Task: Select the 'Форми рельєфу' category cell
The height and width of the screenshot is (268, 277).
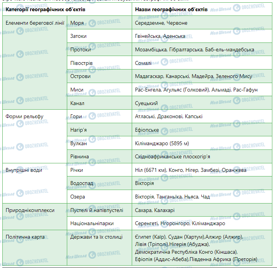Action: (x=24, y=116)
